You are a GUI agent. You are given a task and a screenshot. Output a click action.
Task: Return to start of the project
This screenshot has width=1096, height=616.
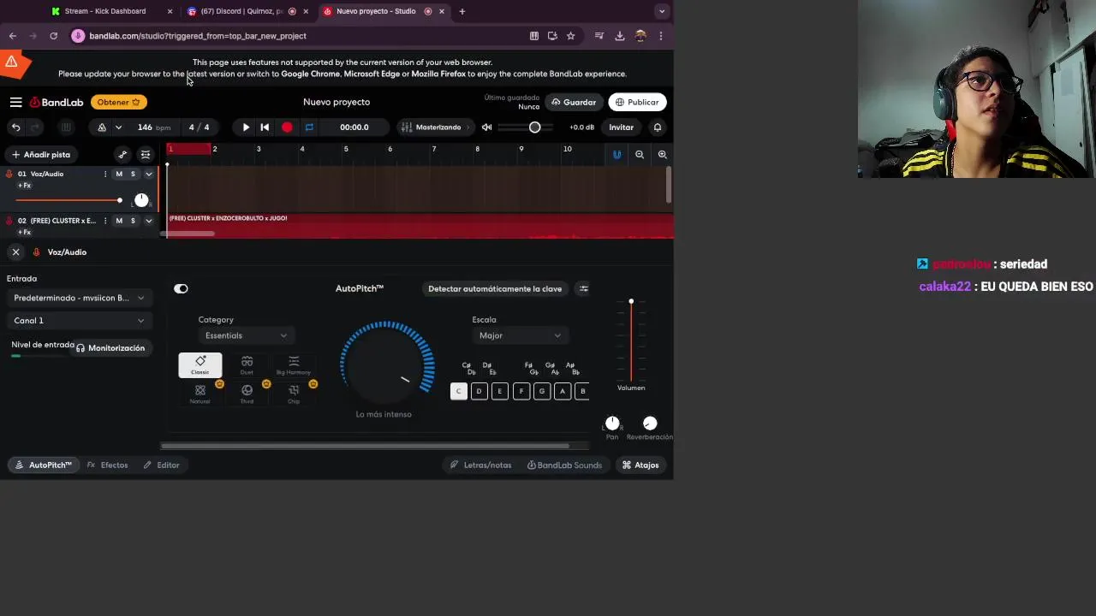click(265, 127)
